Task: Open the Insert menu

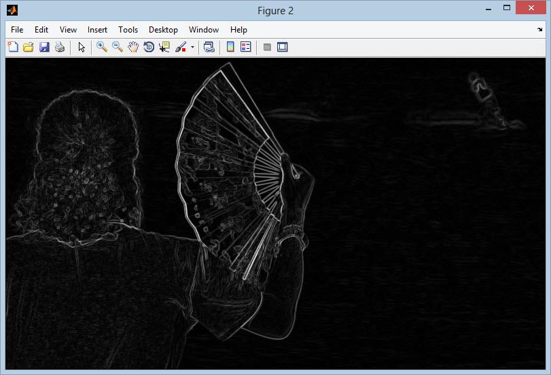Action: coord(97,30)
